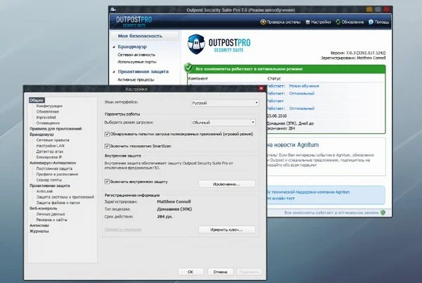Toggle fullscreen applications detection (игровой режим) checkbox

(107, 134)
